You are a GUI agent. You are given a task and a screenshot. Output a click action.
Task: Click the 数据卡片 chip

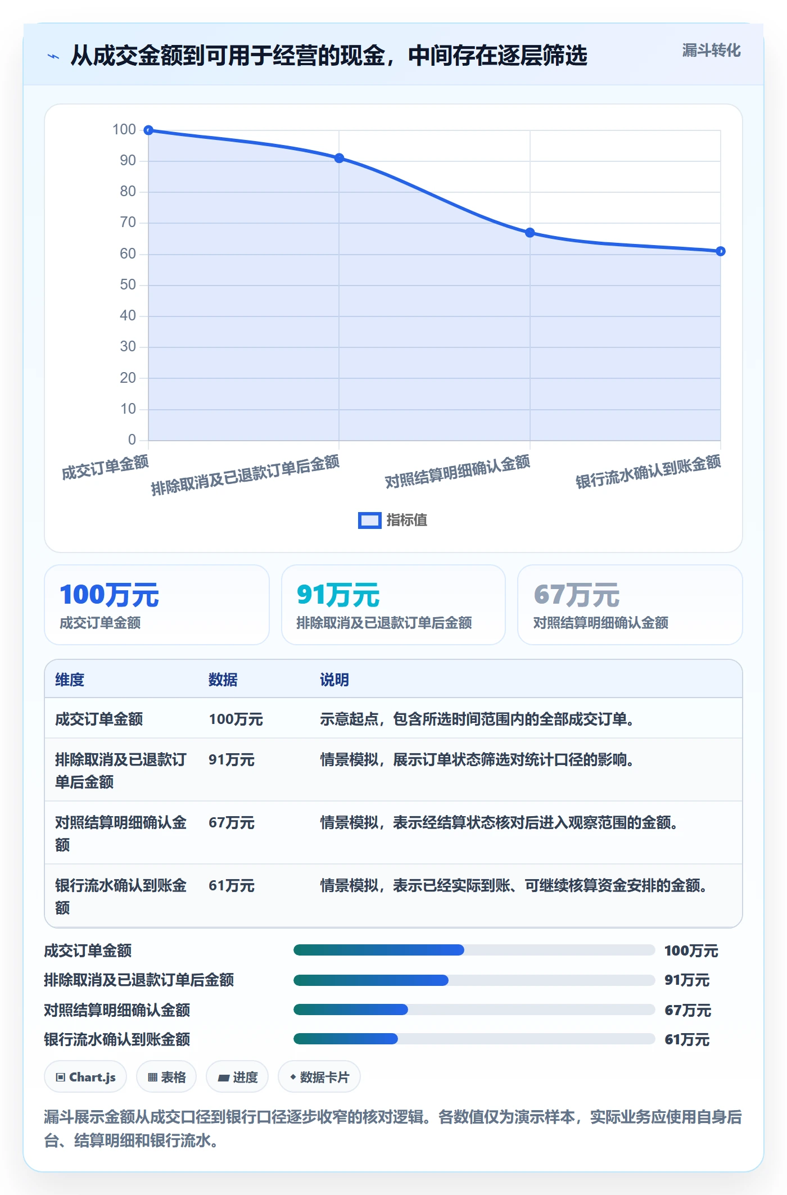(x=319, y=1077)
